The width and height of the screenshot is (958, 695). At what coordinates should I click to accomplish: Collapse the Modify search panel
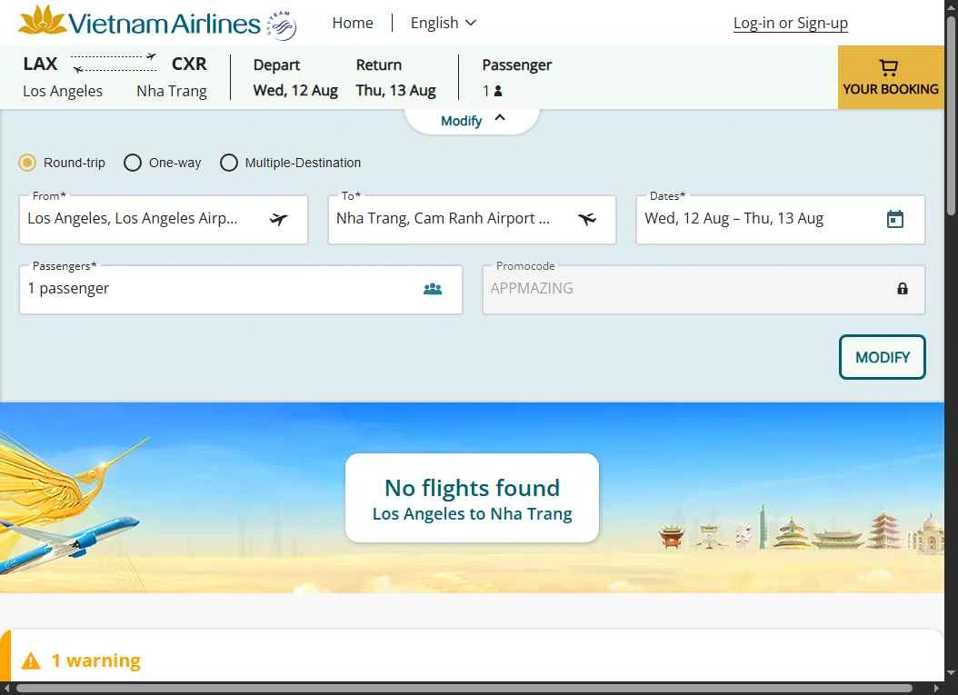473,120
